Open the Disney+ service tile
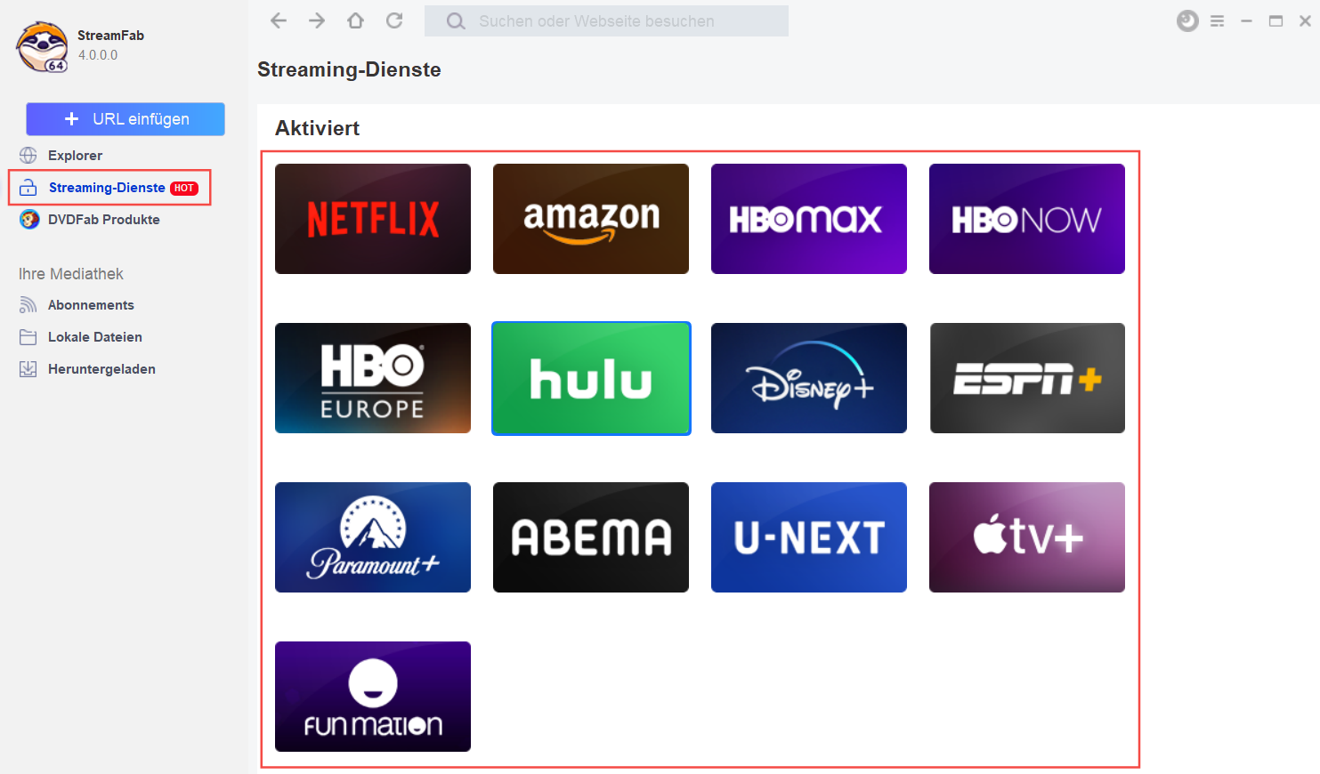1320x774 pixels. [x=809, y=378]
